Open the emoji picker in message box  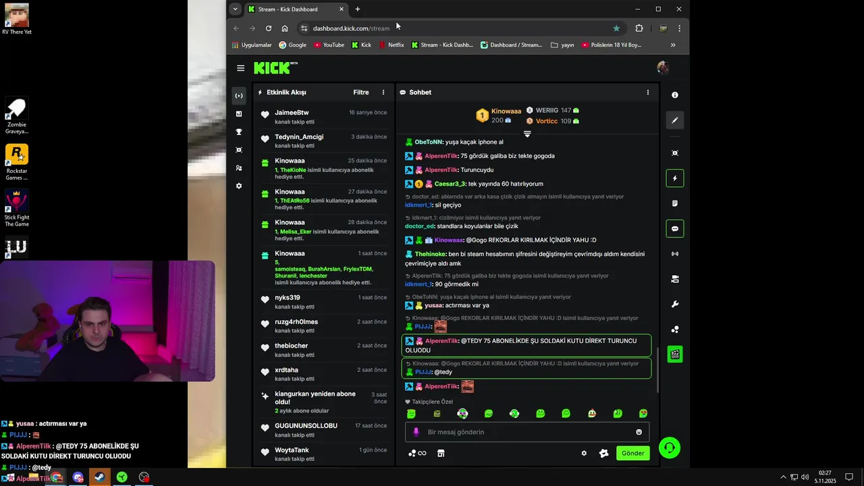click(639, 432)
